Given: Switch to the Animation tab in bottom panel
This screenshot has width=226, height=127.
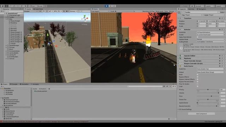Looking at the screenshot, I should pos(24,84).
